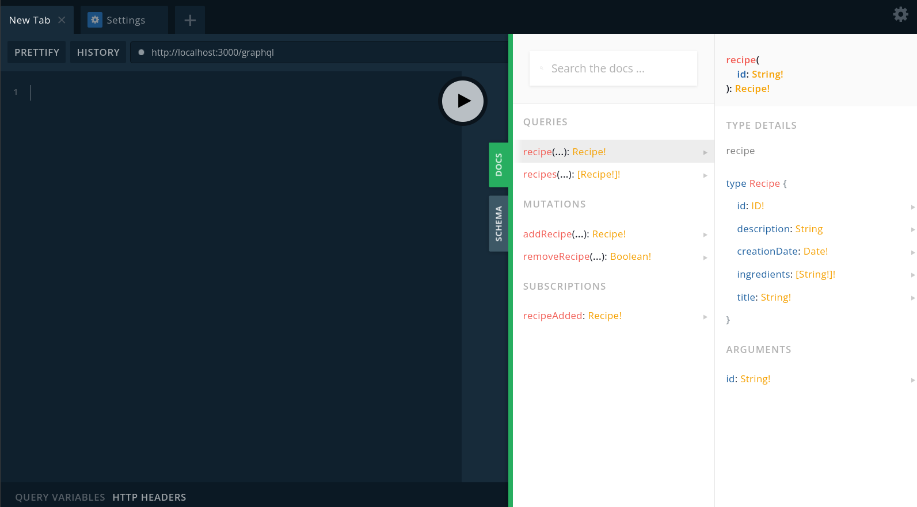Close the New Tab tab
Image resolution: width=917 pixels, height=507 pixels.
(x=62, y=20)
